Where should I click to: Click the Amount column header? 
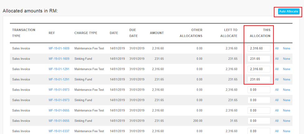point(157,33)
